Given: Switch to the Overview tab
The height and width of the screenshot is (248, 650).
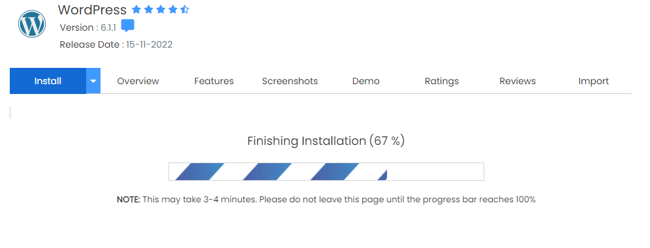Looking at the screenshot, I should [138, 81].
